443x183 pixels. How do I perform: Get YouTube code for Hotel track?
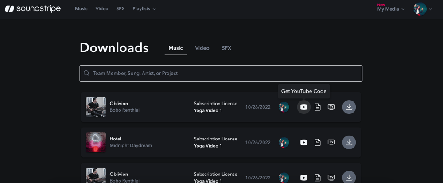click(x=303, y=143)
